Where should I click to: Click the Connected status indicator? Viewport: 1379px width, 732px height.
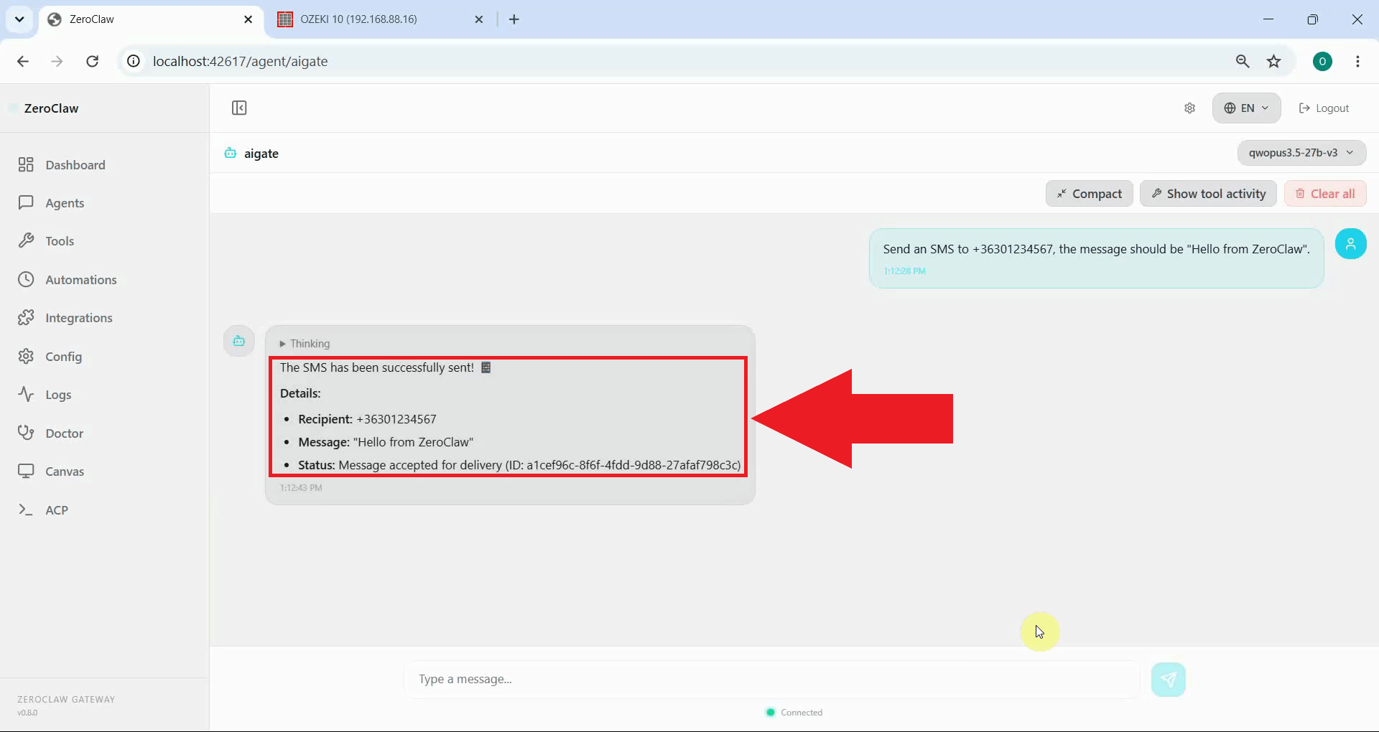point(794,713)
